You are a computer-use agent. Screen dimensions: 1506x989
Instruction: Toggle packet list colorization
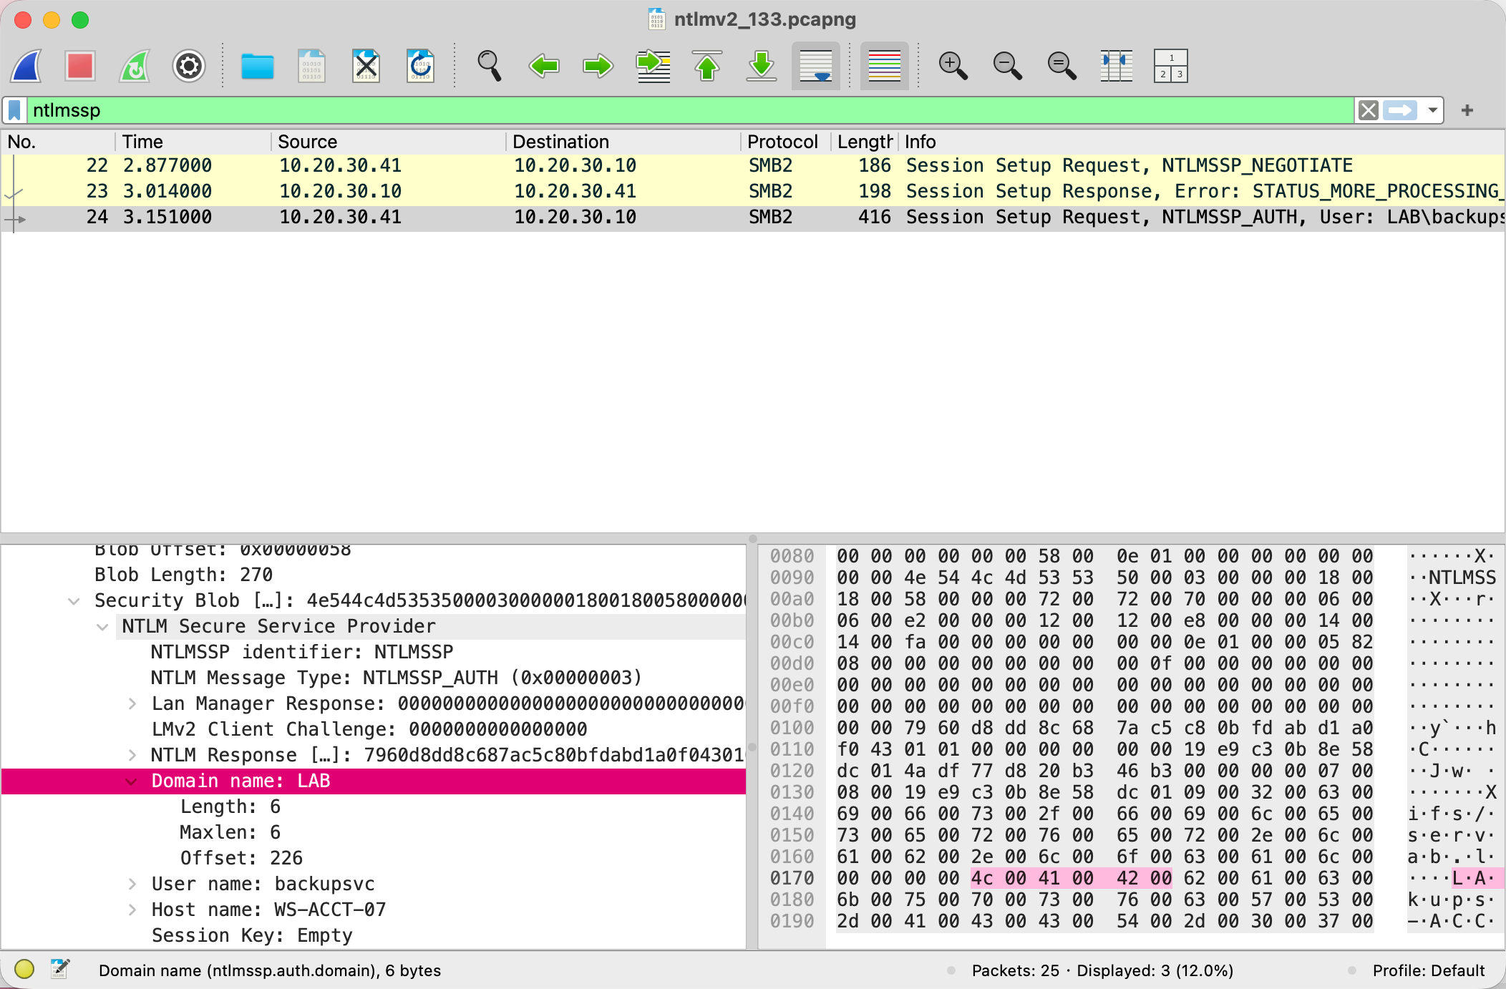pos(885,67)
